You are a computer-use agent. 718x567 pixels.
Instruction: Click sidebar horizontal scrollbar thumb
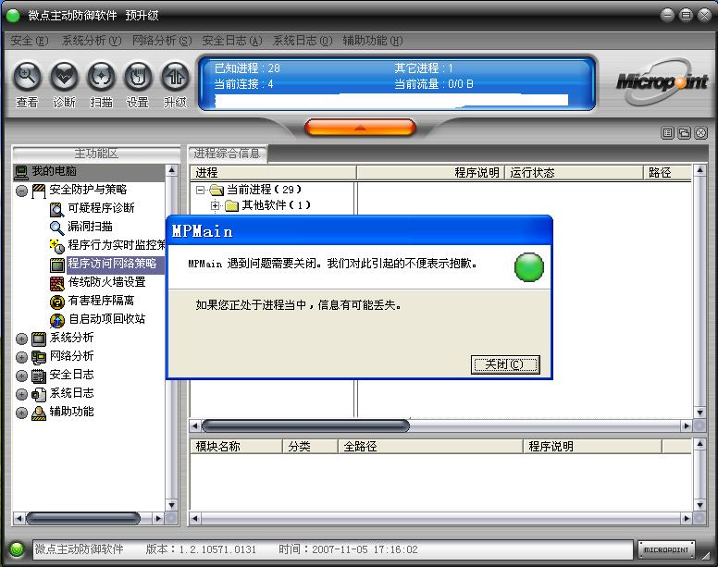[x=83, y=519]
